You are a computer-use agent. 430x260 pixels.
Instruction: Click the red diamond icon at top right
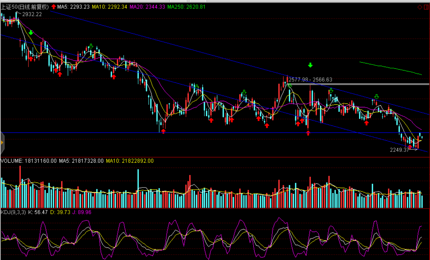[419, 7]
